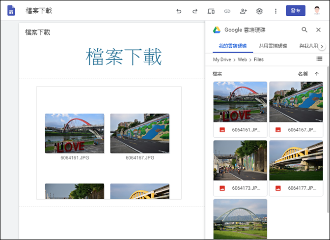Open the 名稱 sort option
Viewport: 330px width, 240px height.
tap(303, 74)
